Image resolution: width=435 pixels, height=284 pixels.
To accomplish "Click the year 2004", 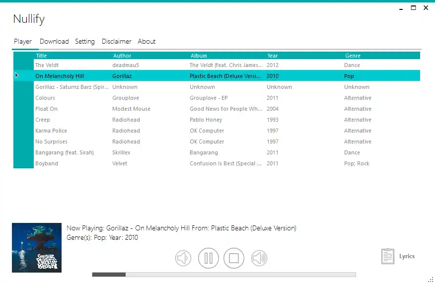I will pyautogui.click(x=273, y=109).
